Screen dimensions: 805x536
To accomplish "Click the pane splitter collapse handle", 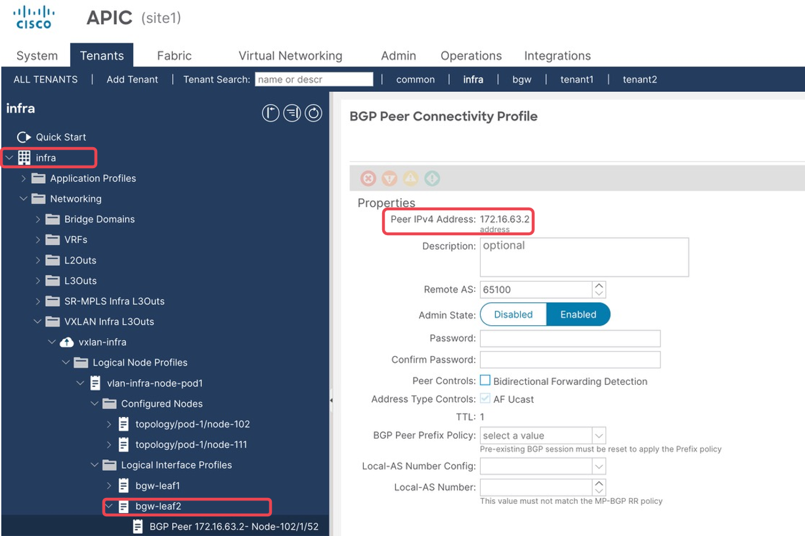I will tap(331, 400).
